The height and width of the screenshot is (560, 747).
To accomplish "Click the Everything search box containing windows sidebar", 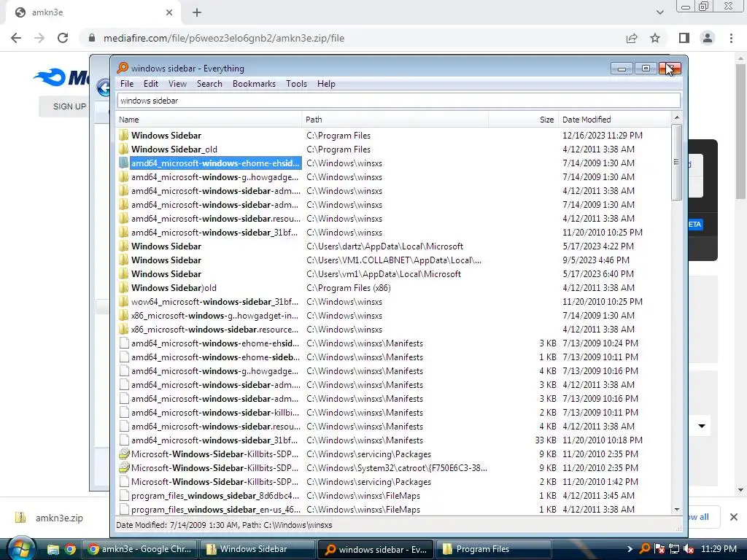I will click(x=399, y=101).
